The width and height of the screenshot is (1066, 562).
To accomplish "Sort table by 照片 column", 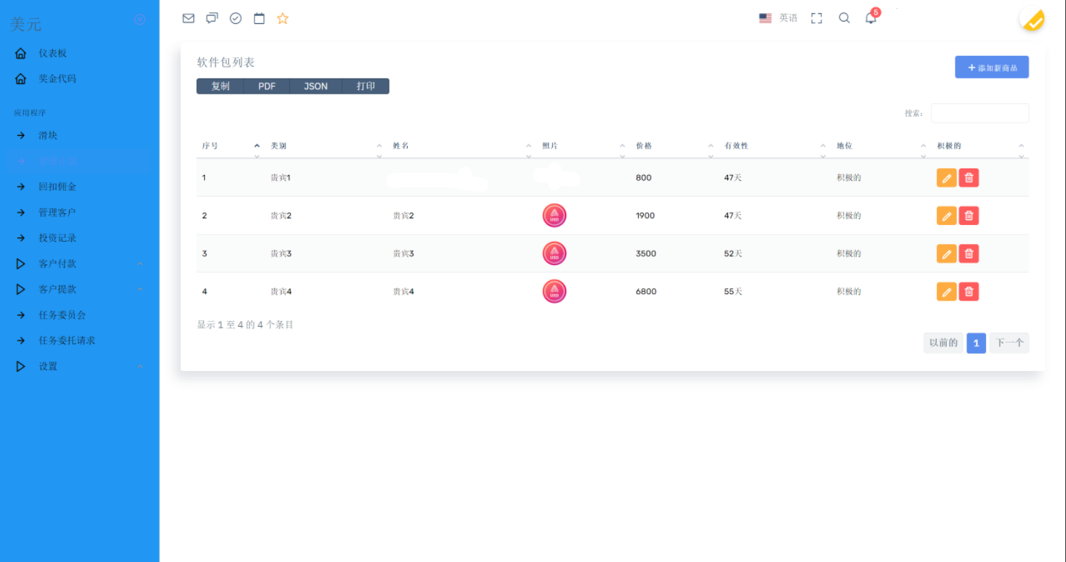I will click(x=584, y=146).
